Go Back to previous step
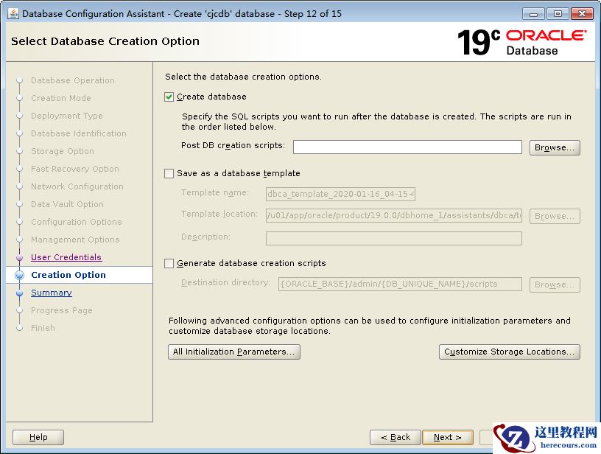 tap(396, 437)
